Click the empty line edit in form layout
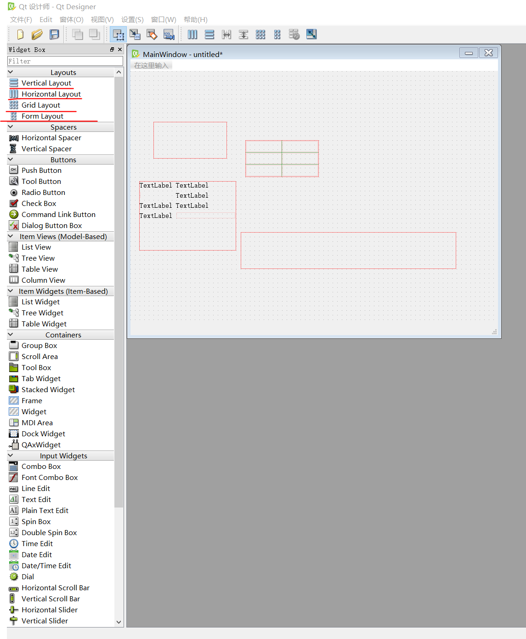The height and width of the screenshot is (639, 526). (x=205, y=216)
